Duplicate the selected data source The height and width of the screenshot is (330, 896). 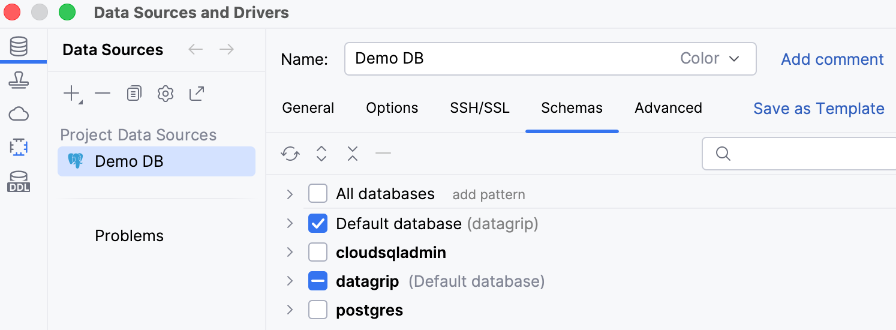(134, 94)
